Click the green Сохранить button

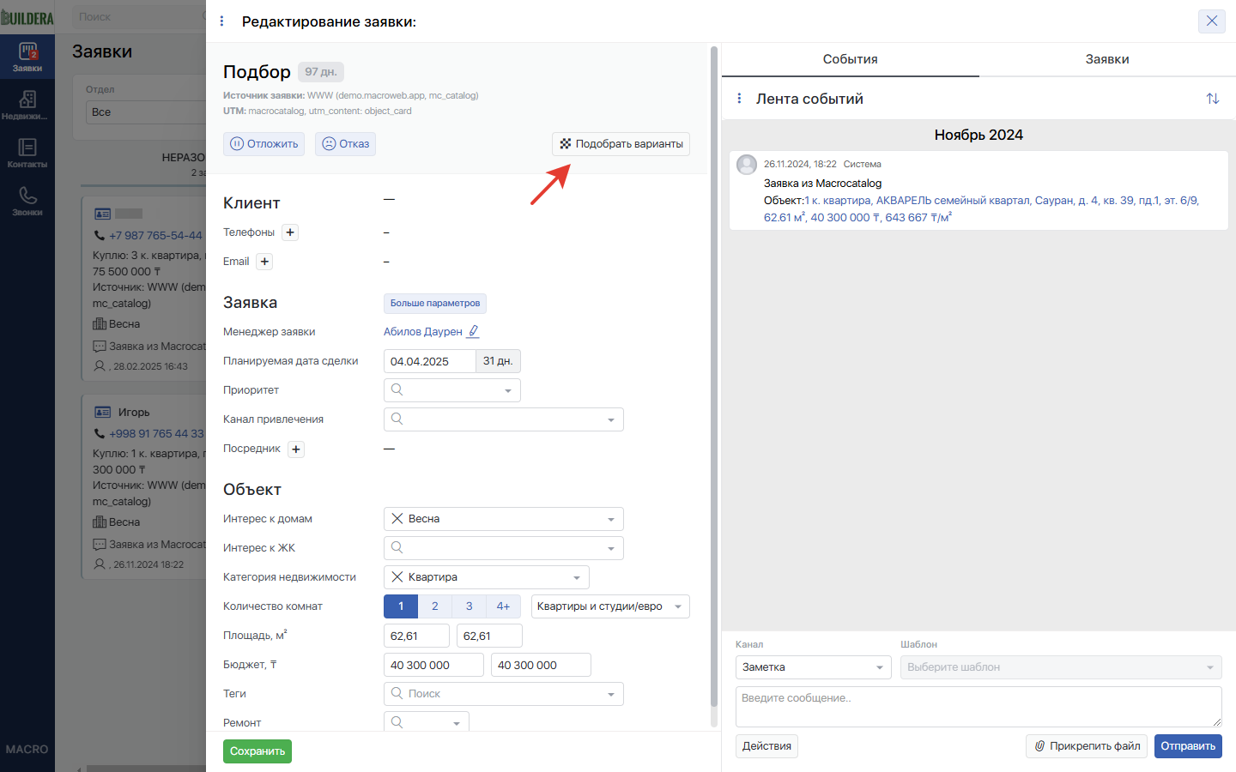tap(257, 751)
